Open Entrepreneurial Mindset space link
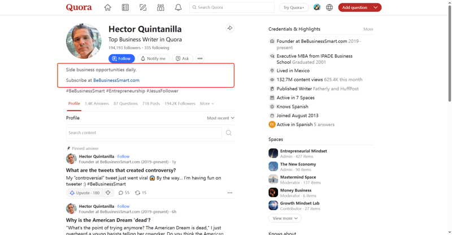452x235 pixels. point(303,151)
